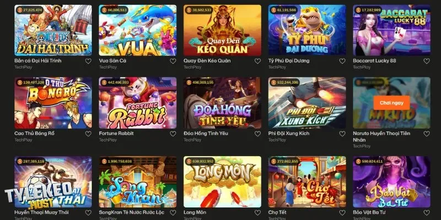Heart the Cao Thủ Bóng Rổ game
Image resolution: width=441 pixels, height=220 pixels.
(x=88, y=134)
